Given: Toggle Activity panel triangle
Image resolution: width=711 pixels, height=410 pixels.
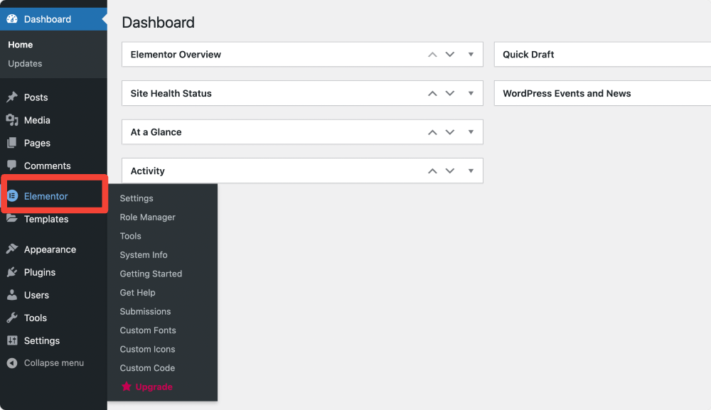Looking at the screenshot, I should 471,171.
